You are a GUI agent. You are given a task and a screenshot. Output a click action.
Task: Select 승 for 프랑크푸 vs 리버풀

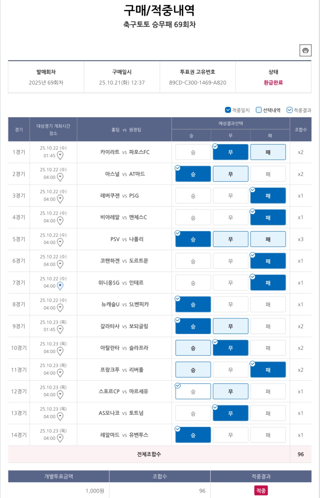[193, 370]
